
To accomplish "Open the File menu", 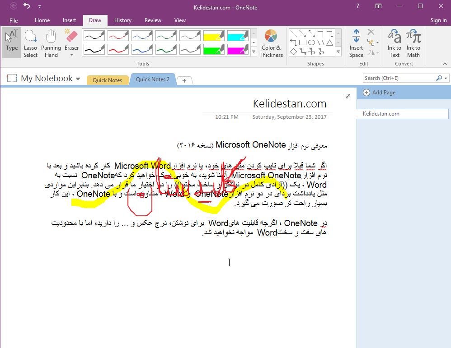I will tap(14, 20).
